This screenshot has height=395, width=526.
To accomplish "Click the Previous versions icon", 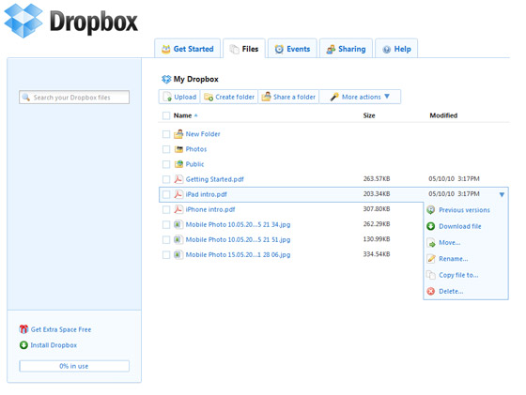I will pyautogui.click(x=431, y=210).
